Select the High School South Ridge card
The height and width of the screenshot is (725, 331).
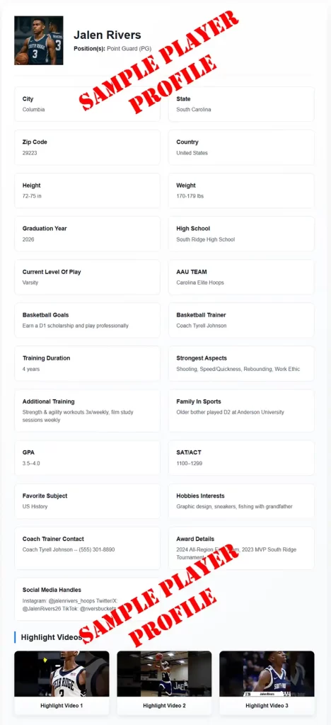tap(241, 234)
